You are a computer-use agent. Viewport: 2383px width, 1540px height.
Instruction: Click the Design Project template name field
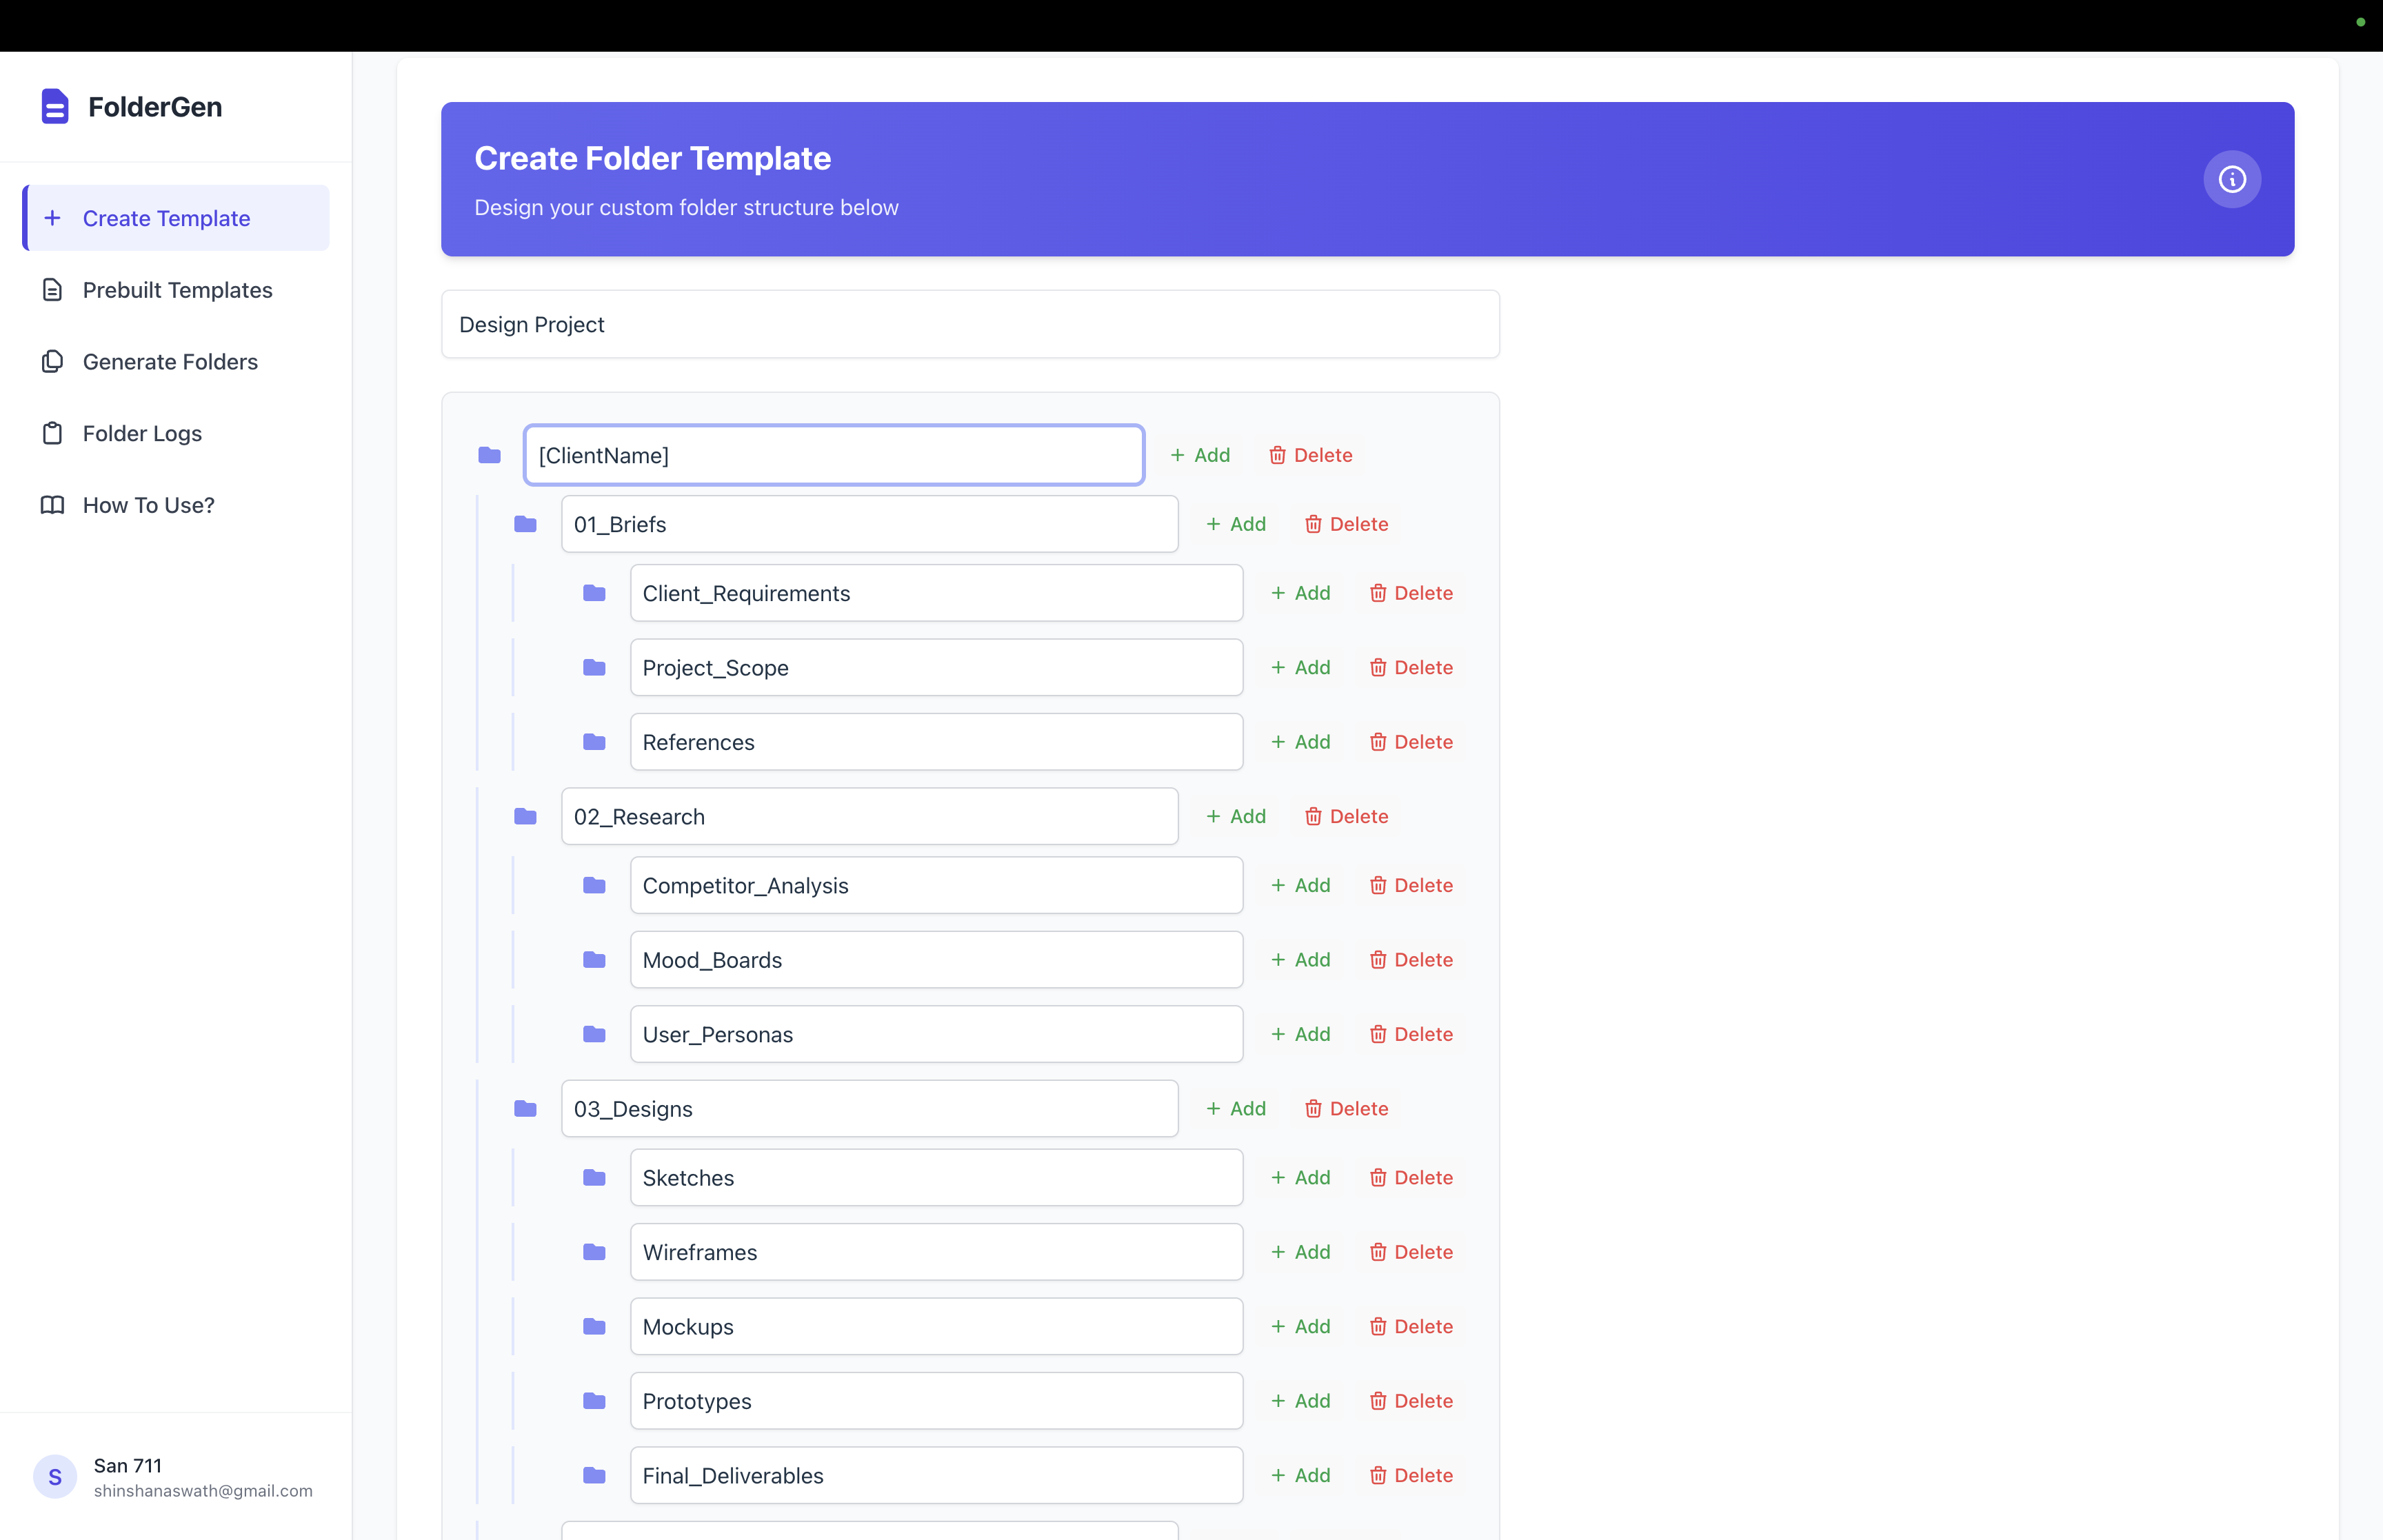click(969, 324)
